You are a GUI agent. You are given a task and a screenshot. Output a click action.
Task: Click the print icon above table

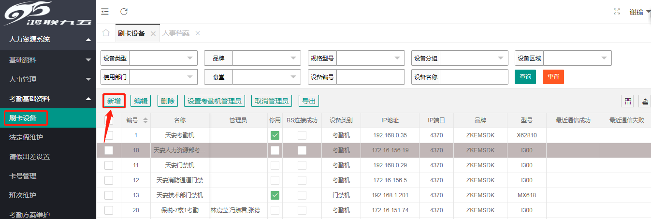[645, 101]
